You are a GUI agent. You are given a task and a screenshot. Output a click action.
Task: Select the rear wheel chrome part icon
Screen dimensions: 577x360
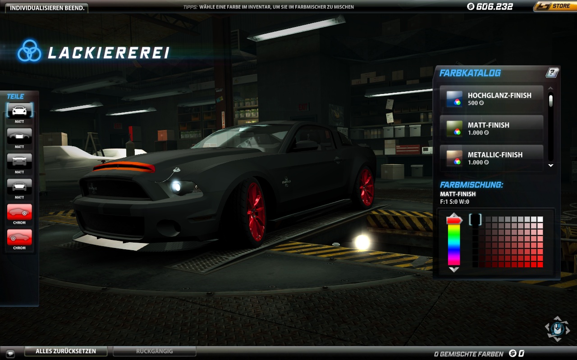[19, 211]
